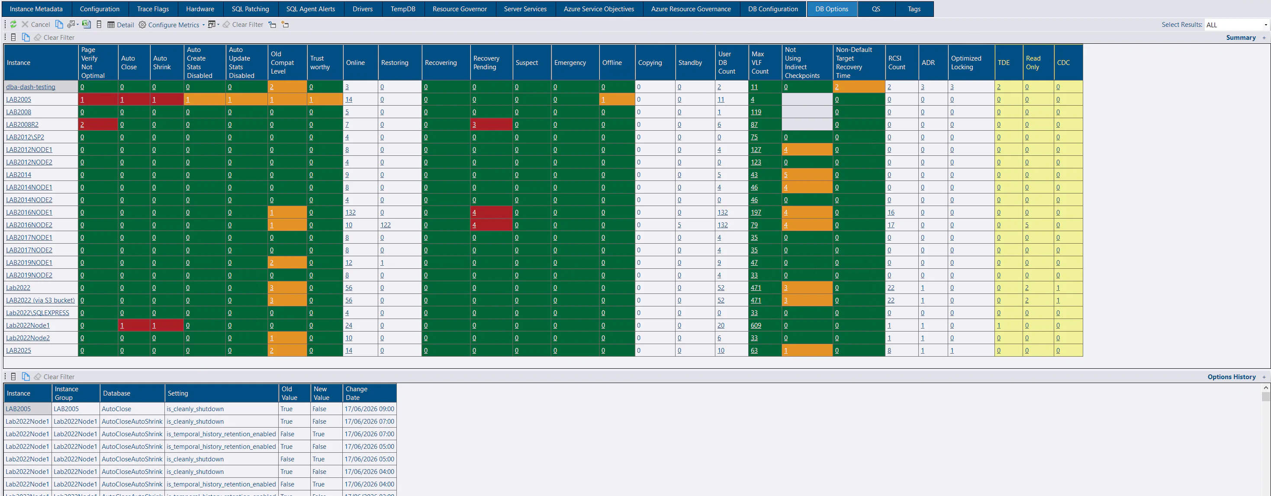
Task: Open the layout dropdown before Clear Filter
Action: coord(214,24)
